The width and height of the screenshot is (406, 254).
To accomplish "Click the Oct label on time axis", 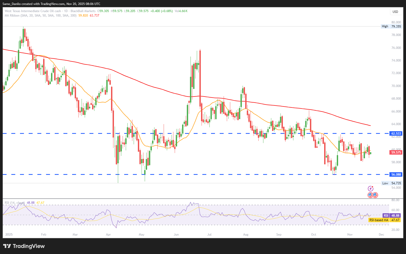I will click(313, 235).
